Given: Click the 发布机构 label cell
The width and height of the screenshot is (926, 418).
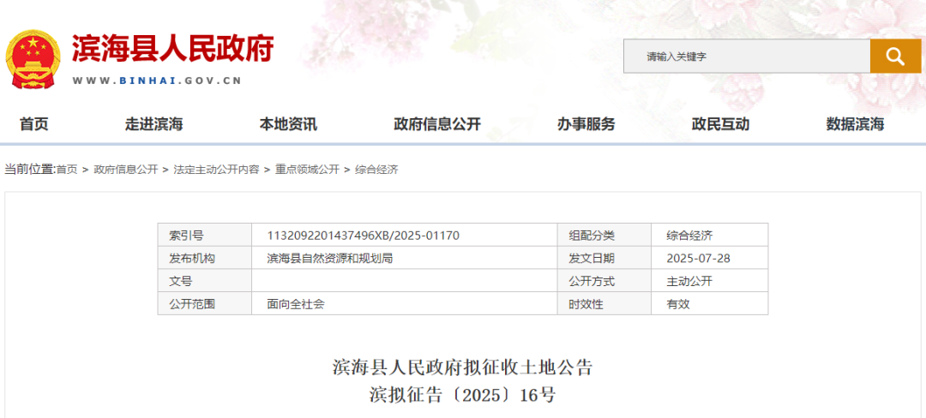Looking at the screenshot, I should [x=204, y=258].
